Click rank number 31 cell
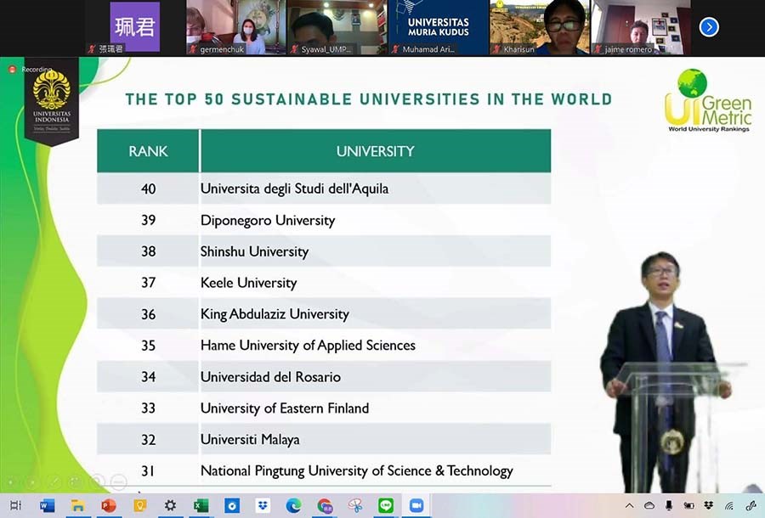This screenshot has height=518, width=765. click(x=148, y=470)
